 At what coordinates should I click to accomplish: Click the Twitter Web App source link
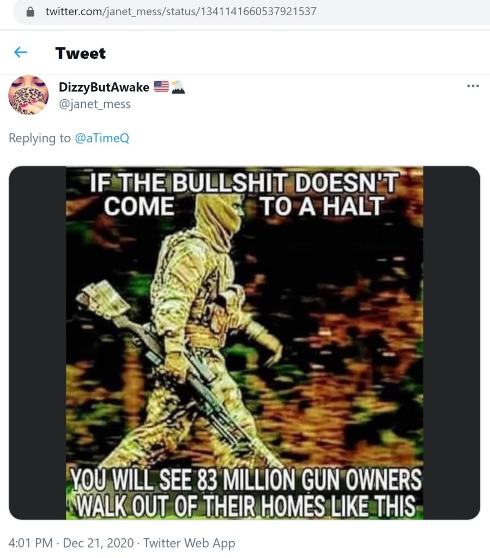point(189,543)
